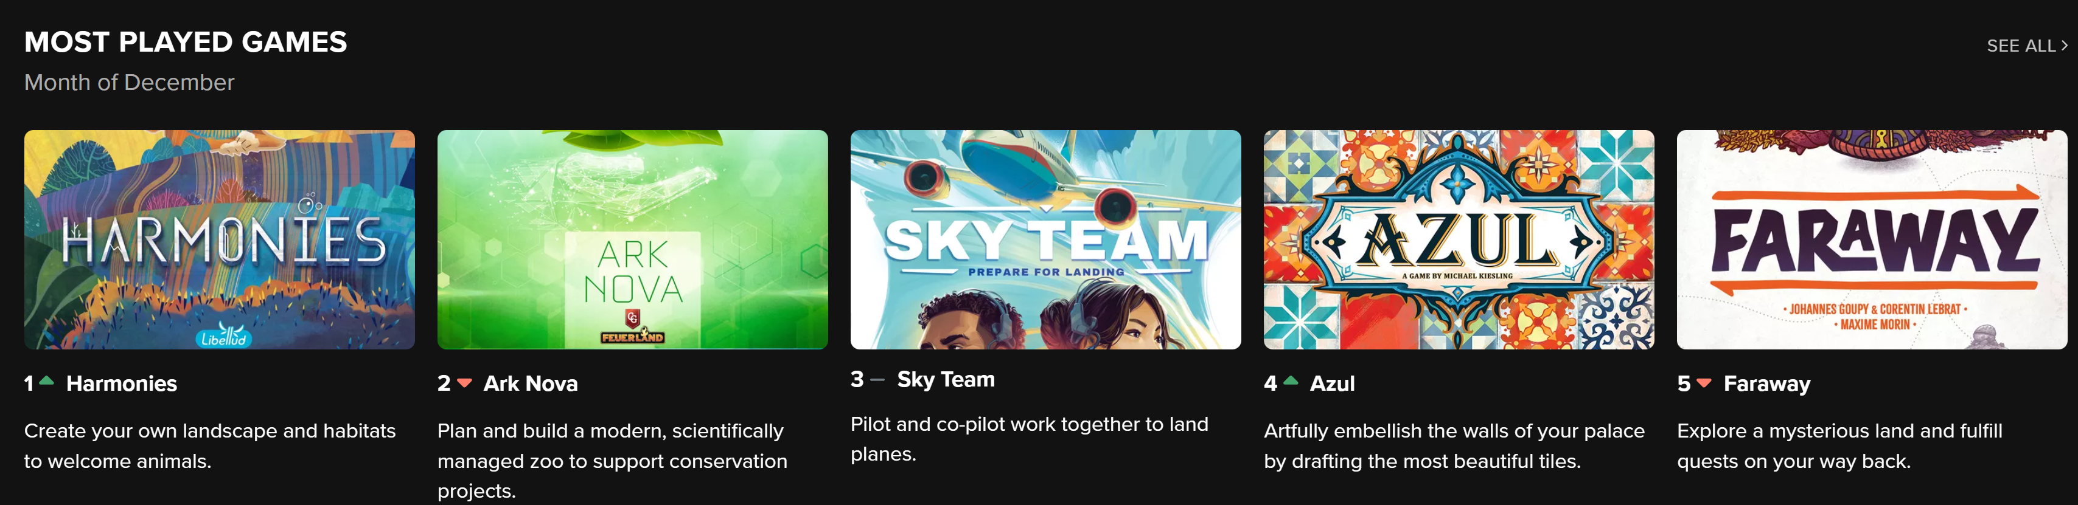Screen dimensions: 2078x505
Task: Open the Azul game cover
Action: pyautogui.click(x=1459, y=239)
